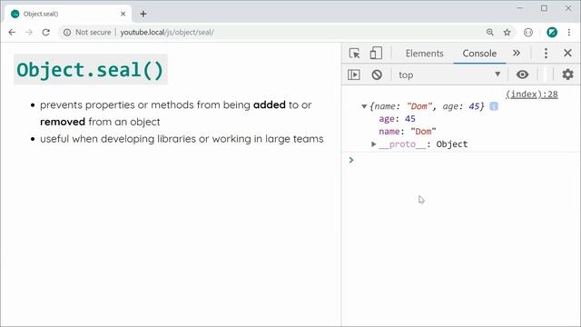Open Chrome's three-dot menu
Screen dimensions: 581x327
tap(569, 33)
